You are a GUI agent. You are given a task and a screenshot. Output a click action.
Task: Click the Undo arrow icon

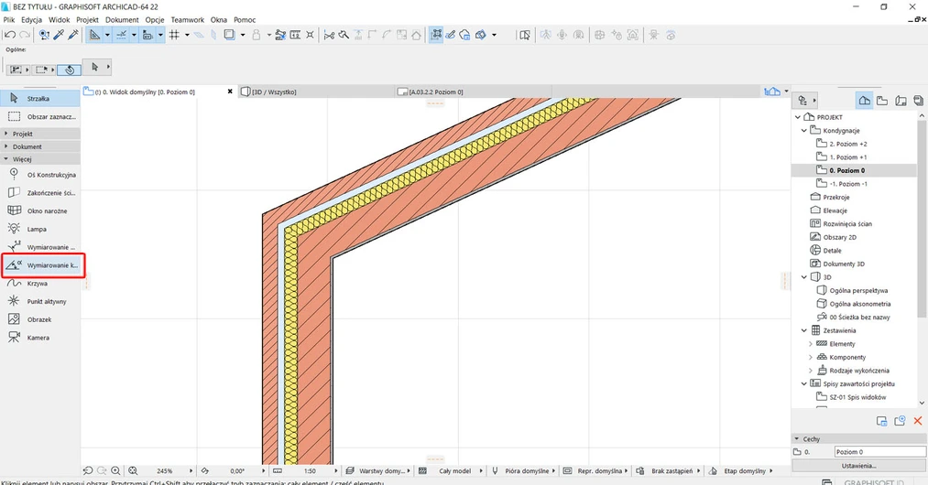10,35
